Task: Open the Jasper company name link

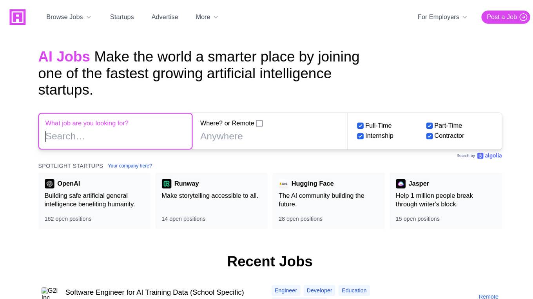Action: click(x=419, y=184)
